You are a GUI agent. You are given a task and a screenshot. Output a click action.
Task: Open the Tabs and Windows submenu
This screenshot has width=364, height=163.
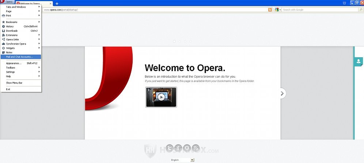pyautogui.click(x=21, y=7)
